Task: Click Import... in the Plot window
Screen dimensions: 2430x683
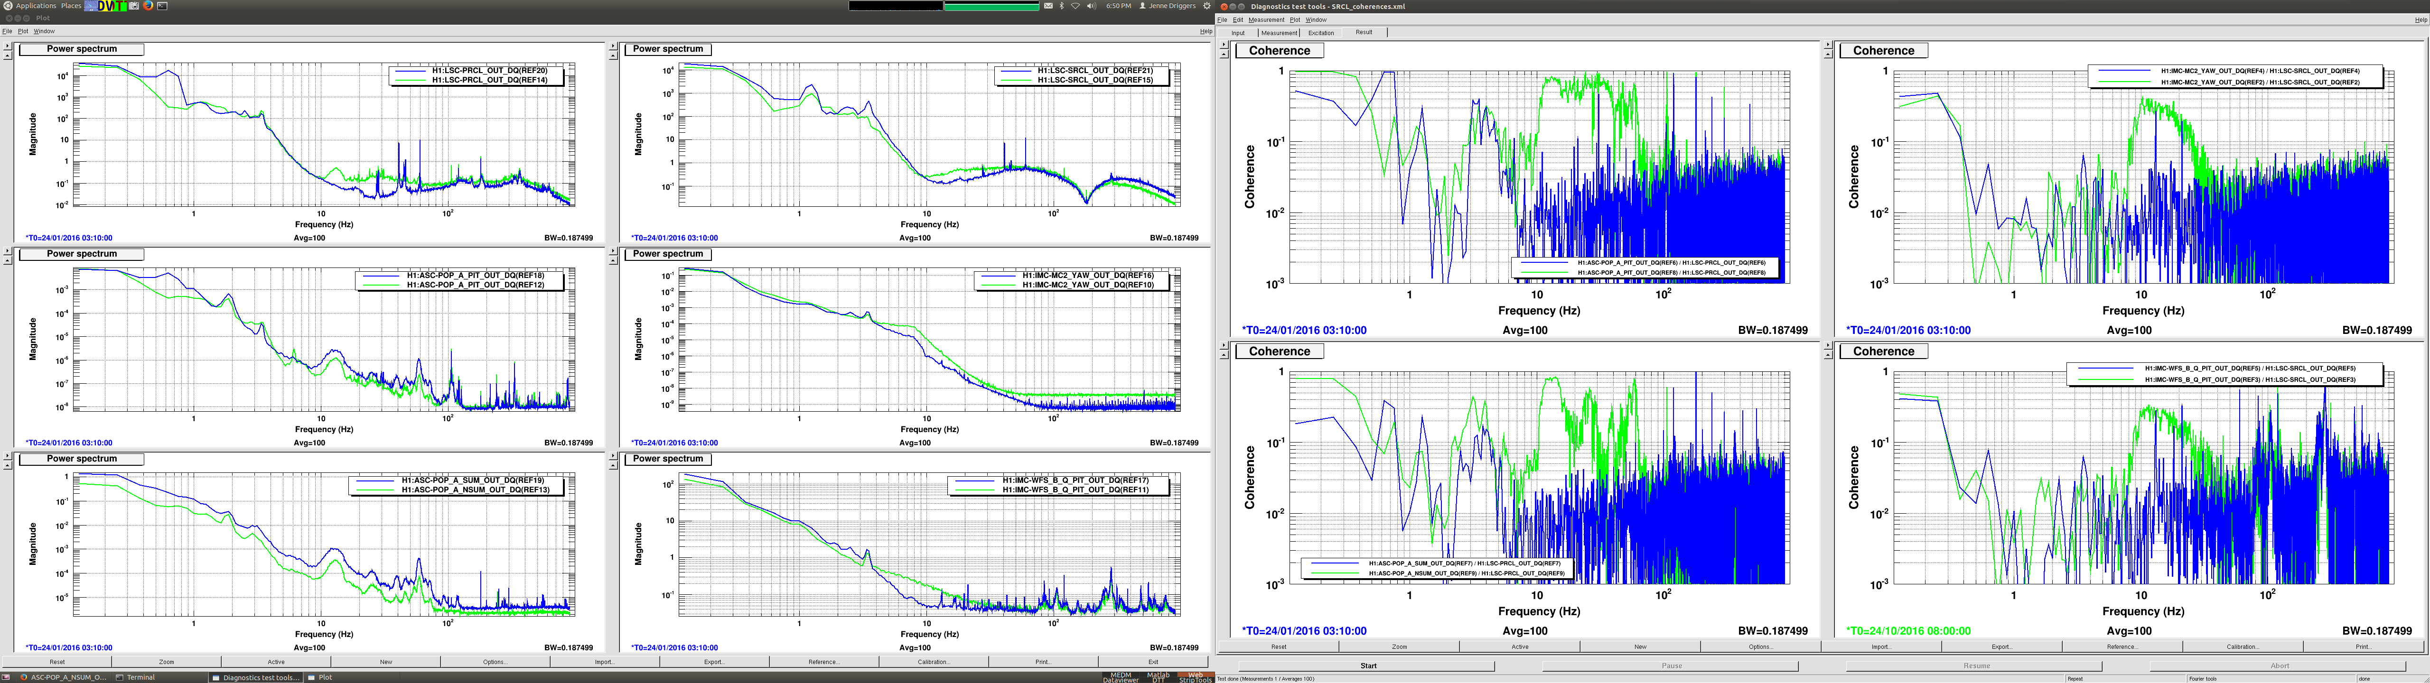Action: point(605,662)
